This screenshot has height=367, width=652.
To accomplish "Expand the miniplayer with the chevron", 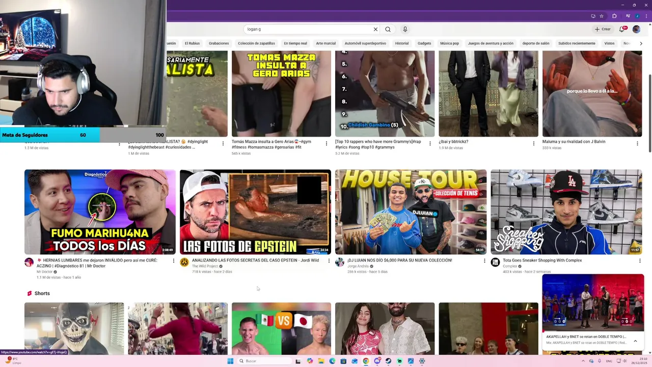I will click(635, 341).
